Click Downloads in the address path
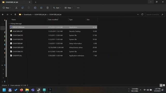This screenshot has height=93, width=166. coord(27,14)
